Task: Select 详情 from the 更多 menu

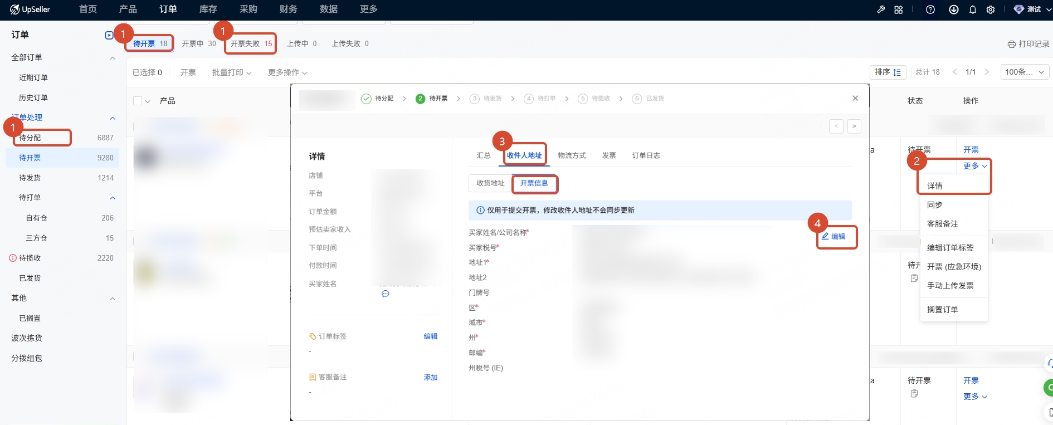Action: [935, 186]
